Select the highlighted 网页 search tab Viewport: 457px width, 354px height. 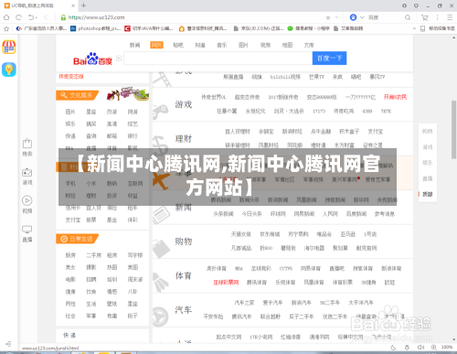[156, 45]
